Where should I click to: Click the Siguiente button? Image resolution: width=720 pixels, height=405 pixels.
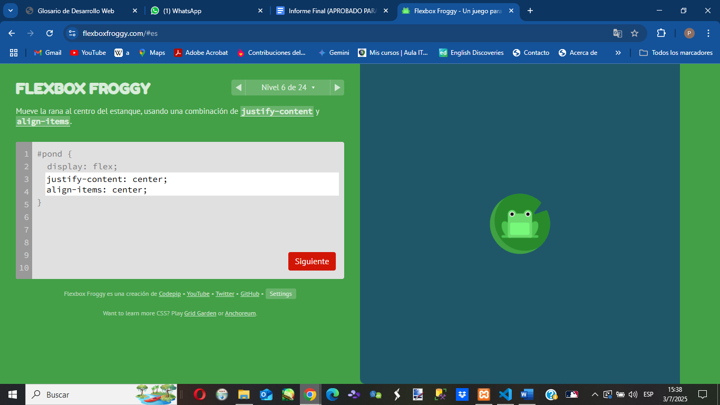pos(312,262)
